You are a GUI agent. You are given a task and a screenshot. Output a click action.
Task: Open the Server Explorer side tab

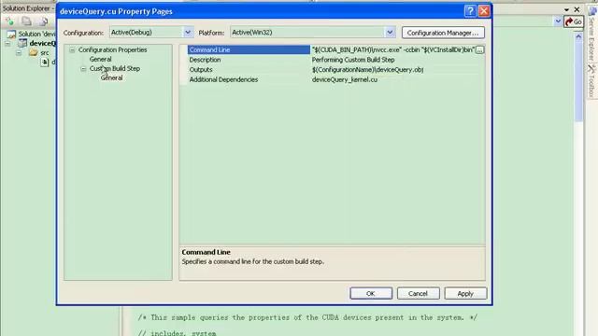591,33
